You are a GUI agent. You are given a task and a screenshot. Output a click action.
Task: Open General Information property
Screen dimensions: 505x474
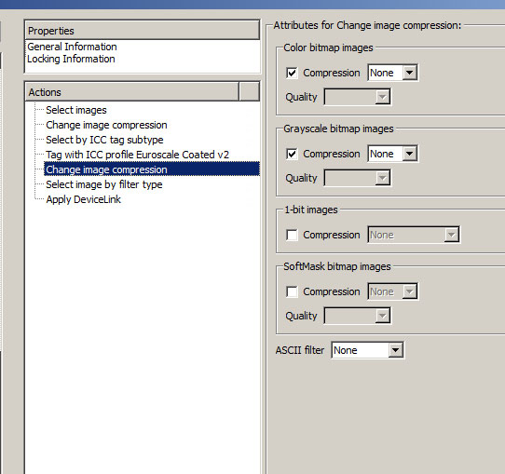[x=72, y=47]
